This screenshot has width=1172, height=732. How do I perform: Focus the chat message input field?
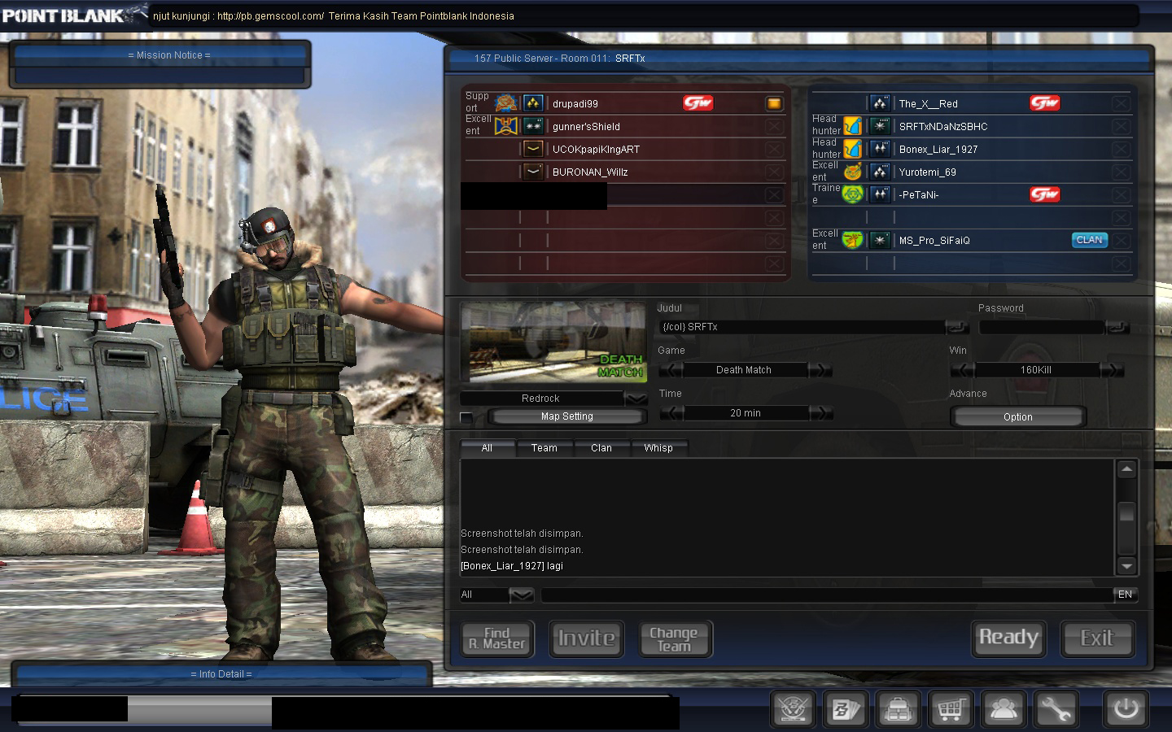[x=827, y=595]
